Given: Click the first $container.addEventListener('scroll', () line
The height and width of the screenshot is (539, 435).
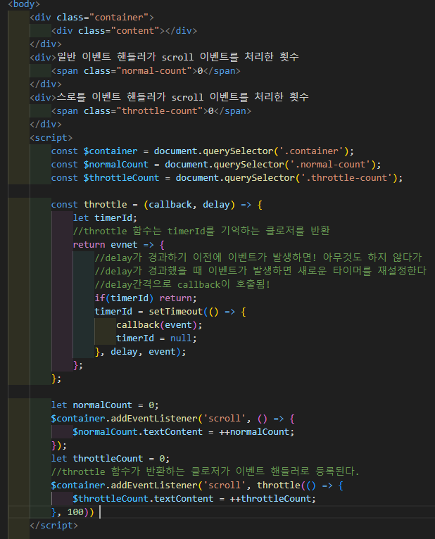Looking at the screenshot, I should tap(173, 419).
